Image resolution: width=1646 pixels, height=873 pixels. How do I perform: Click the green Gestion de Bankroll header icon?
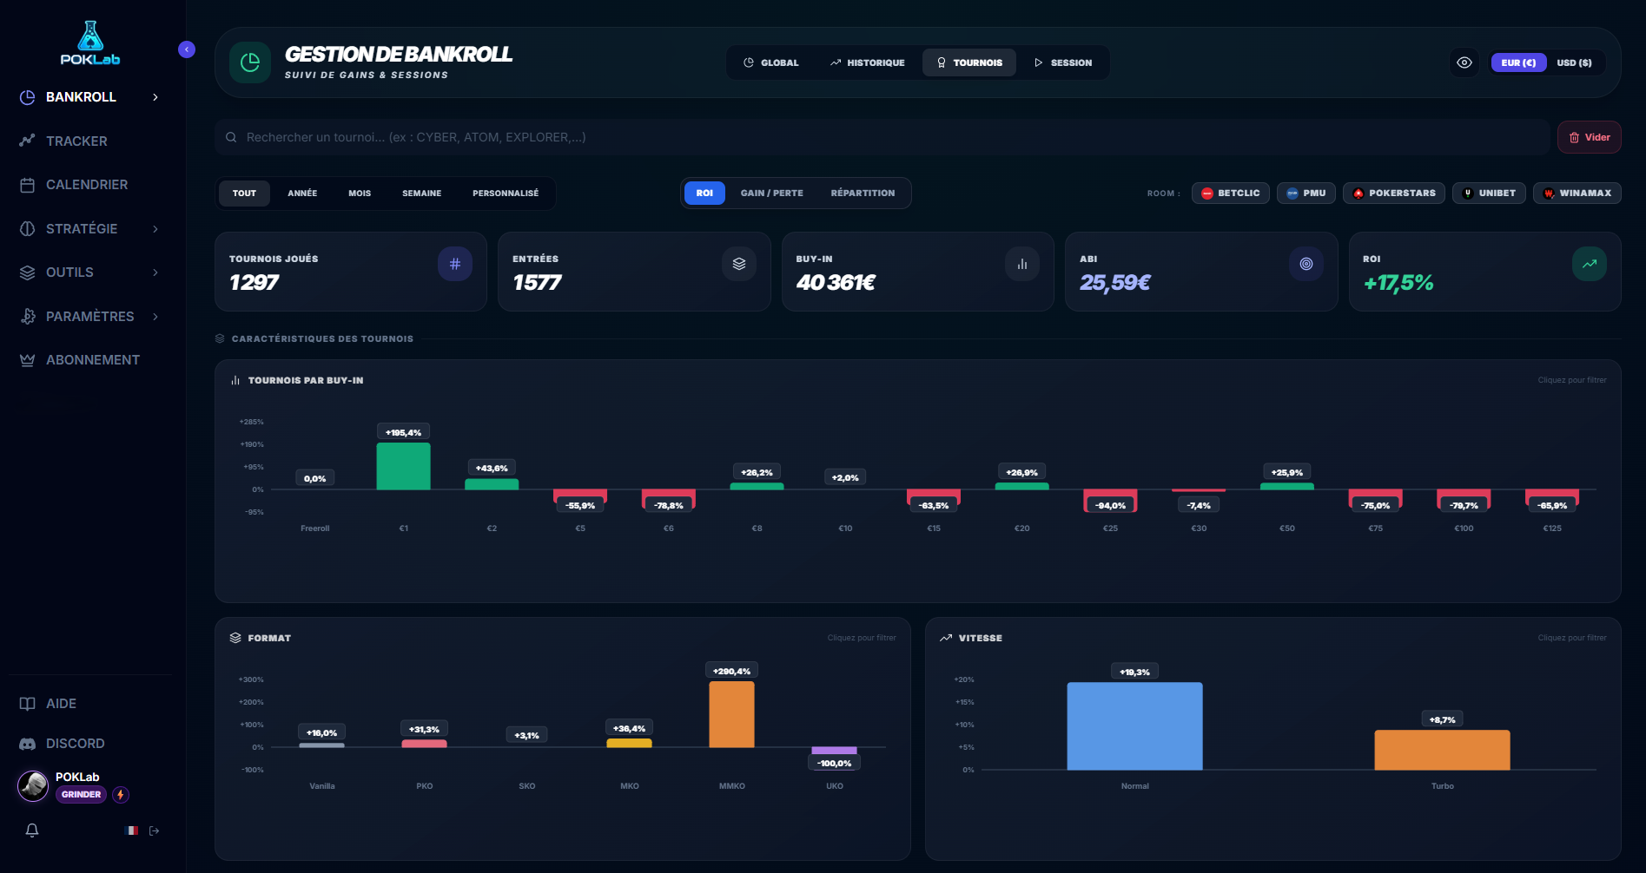coord(250,62)
